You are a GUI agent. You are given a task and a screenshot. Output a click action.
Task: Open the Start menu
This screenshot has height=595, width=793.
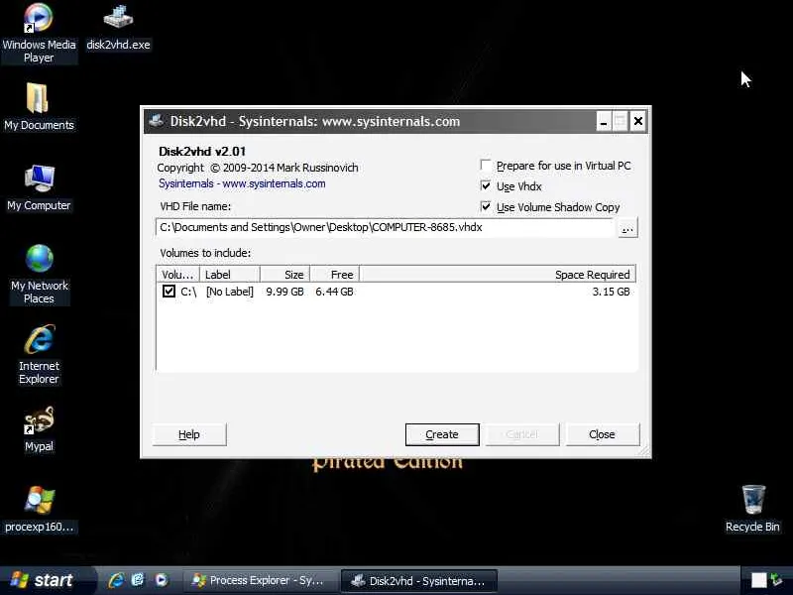coord(46,580)
